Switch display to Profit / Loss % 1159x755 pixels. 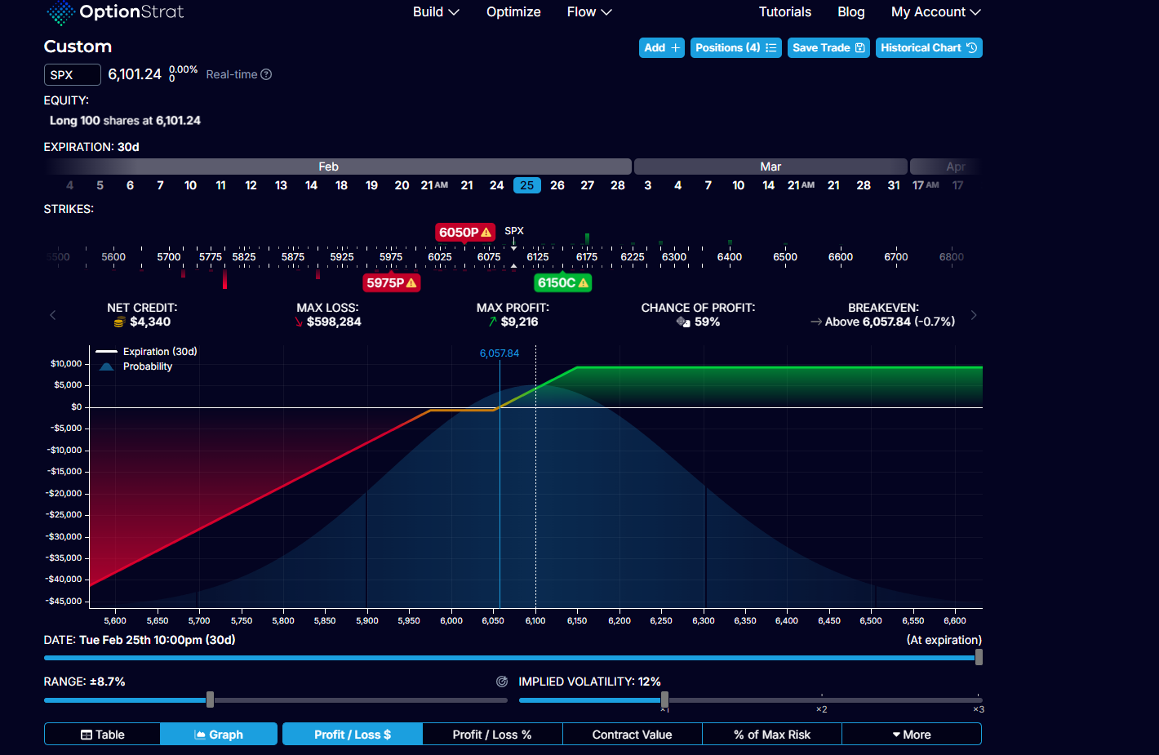pos(492,735)
